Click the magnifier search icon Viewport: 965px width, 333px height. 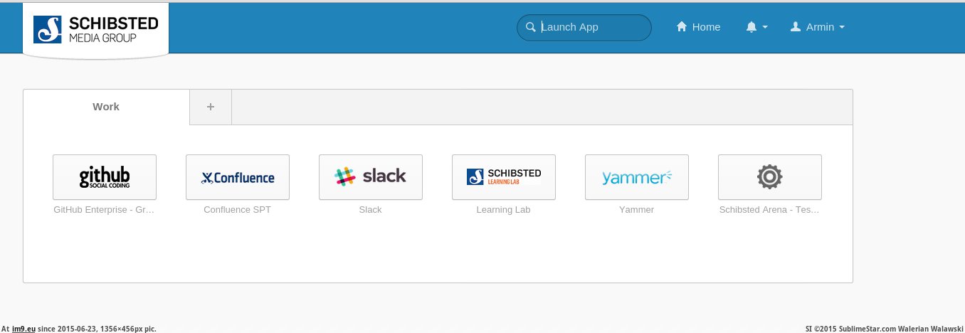(530, 27)
